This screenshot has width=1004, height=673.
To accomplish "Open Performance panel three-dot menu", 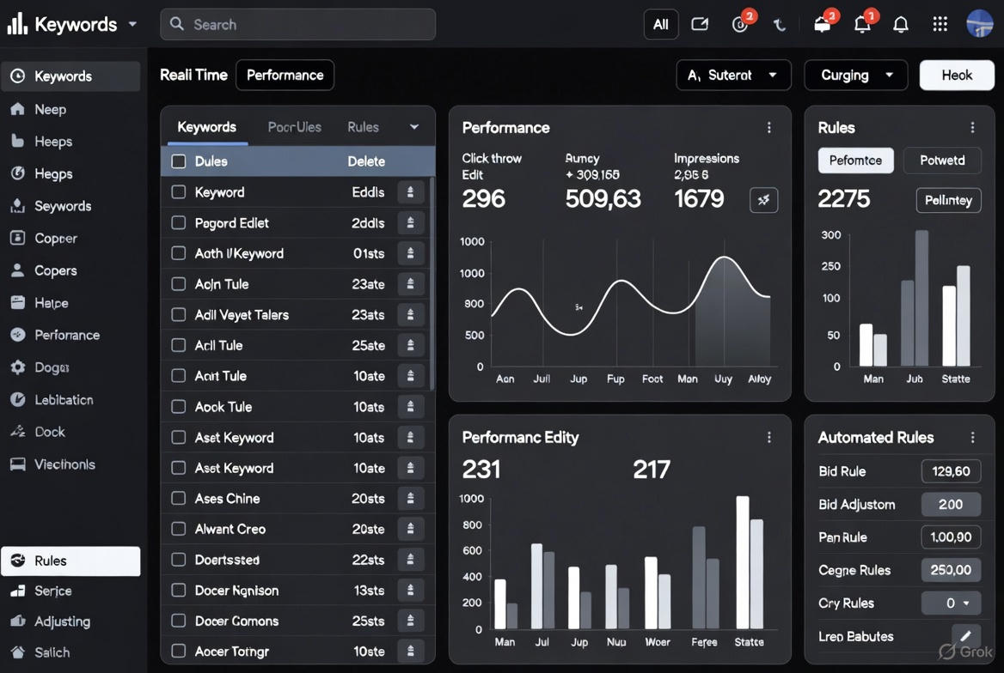I will pos(768,128).
